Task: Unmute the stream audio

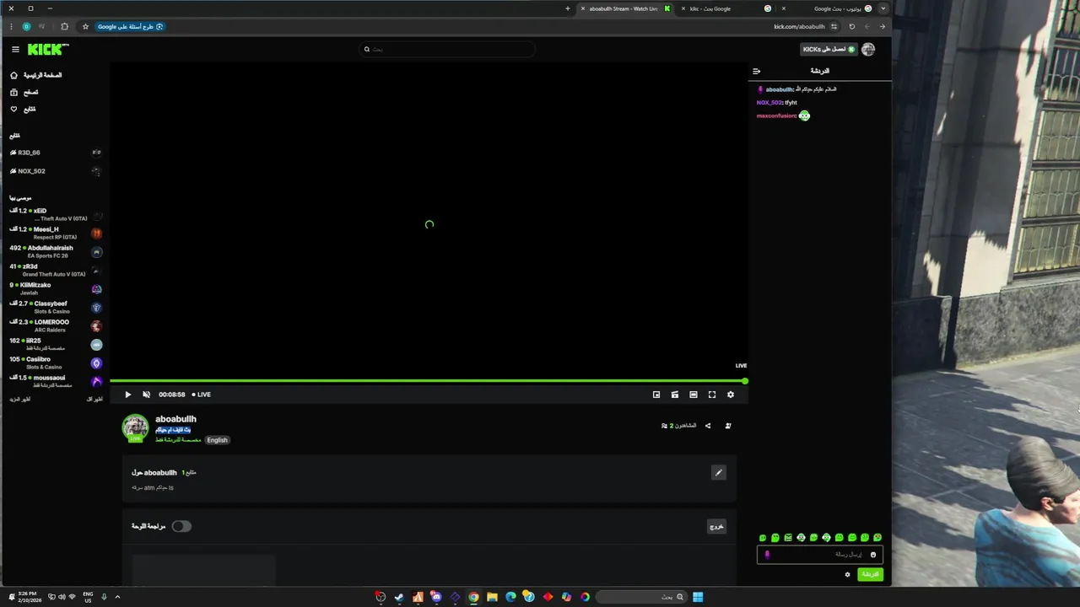Action: (146, 395)
